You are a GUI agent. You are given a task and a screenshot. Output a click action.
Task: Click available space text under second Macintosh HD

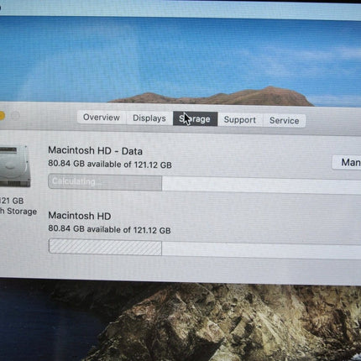coord(109,229)
